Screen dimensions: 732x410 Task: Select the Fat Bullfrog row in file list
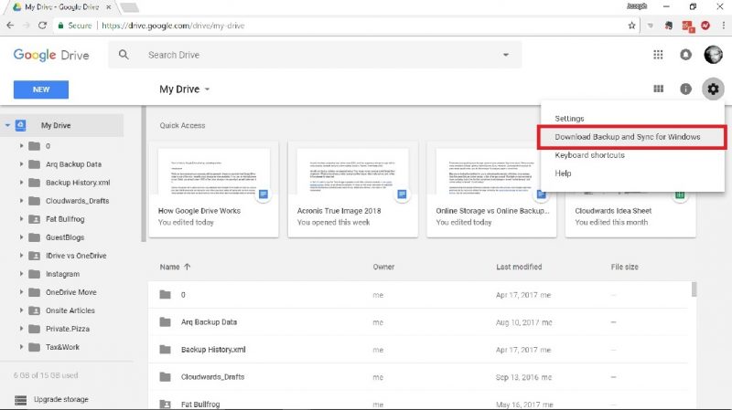coord(419,402)
